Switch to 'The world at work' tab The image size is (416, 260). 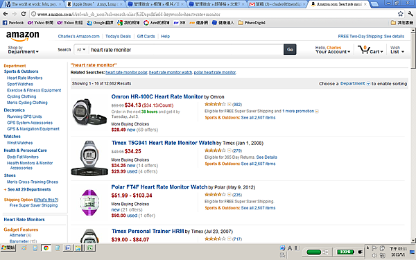34,4
